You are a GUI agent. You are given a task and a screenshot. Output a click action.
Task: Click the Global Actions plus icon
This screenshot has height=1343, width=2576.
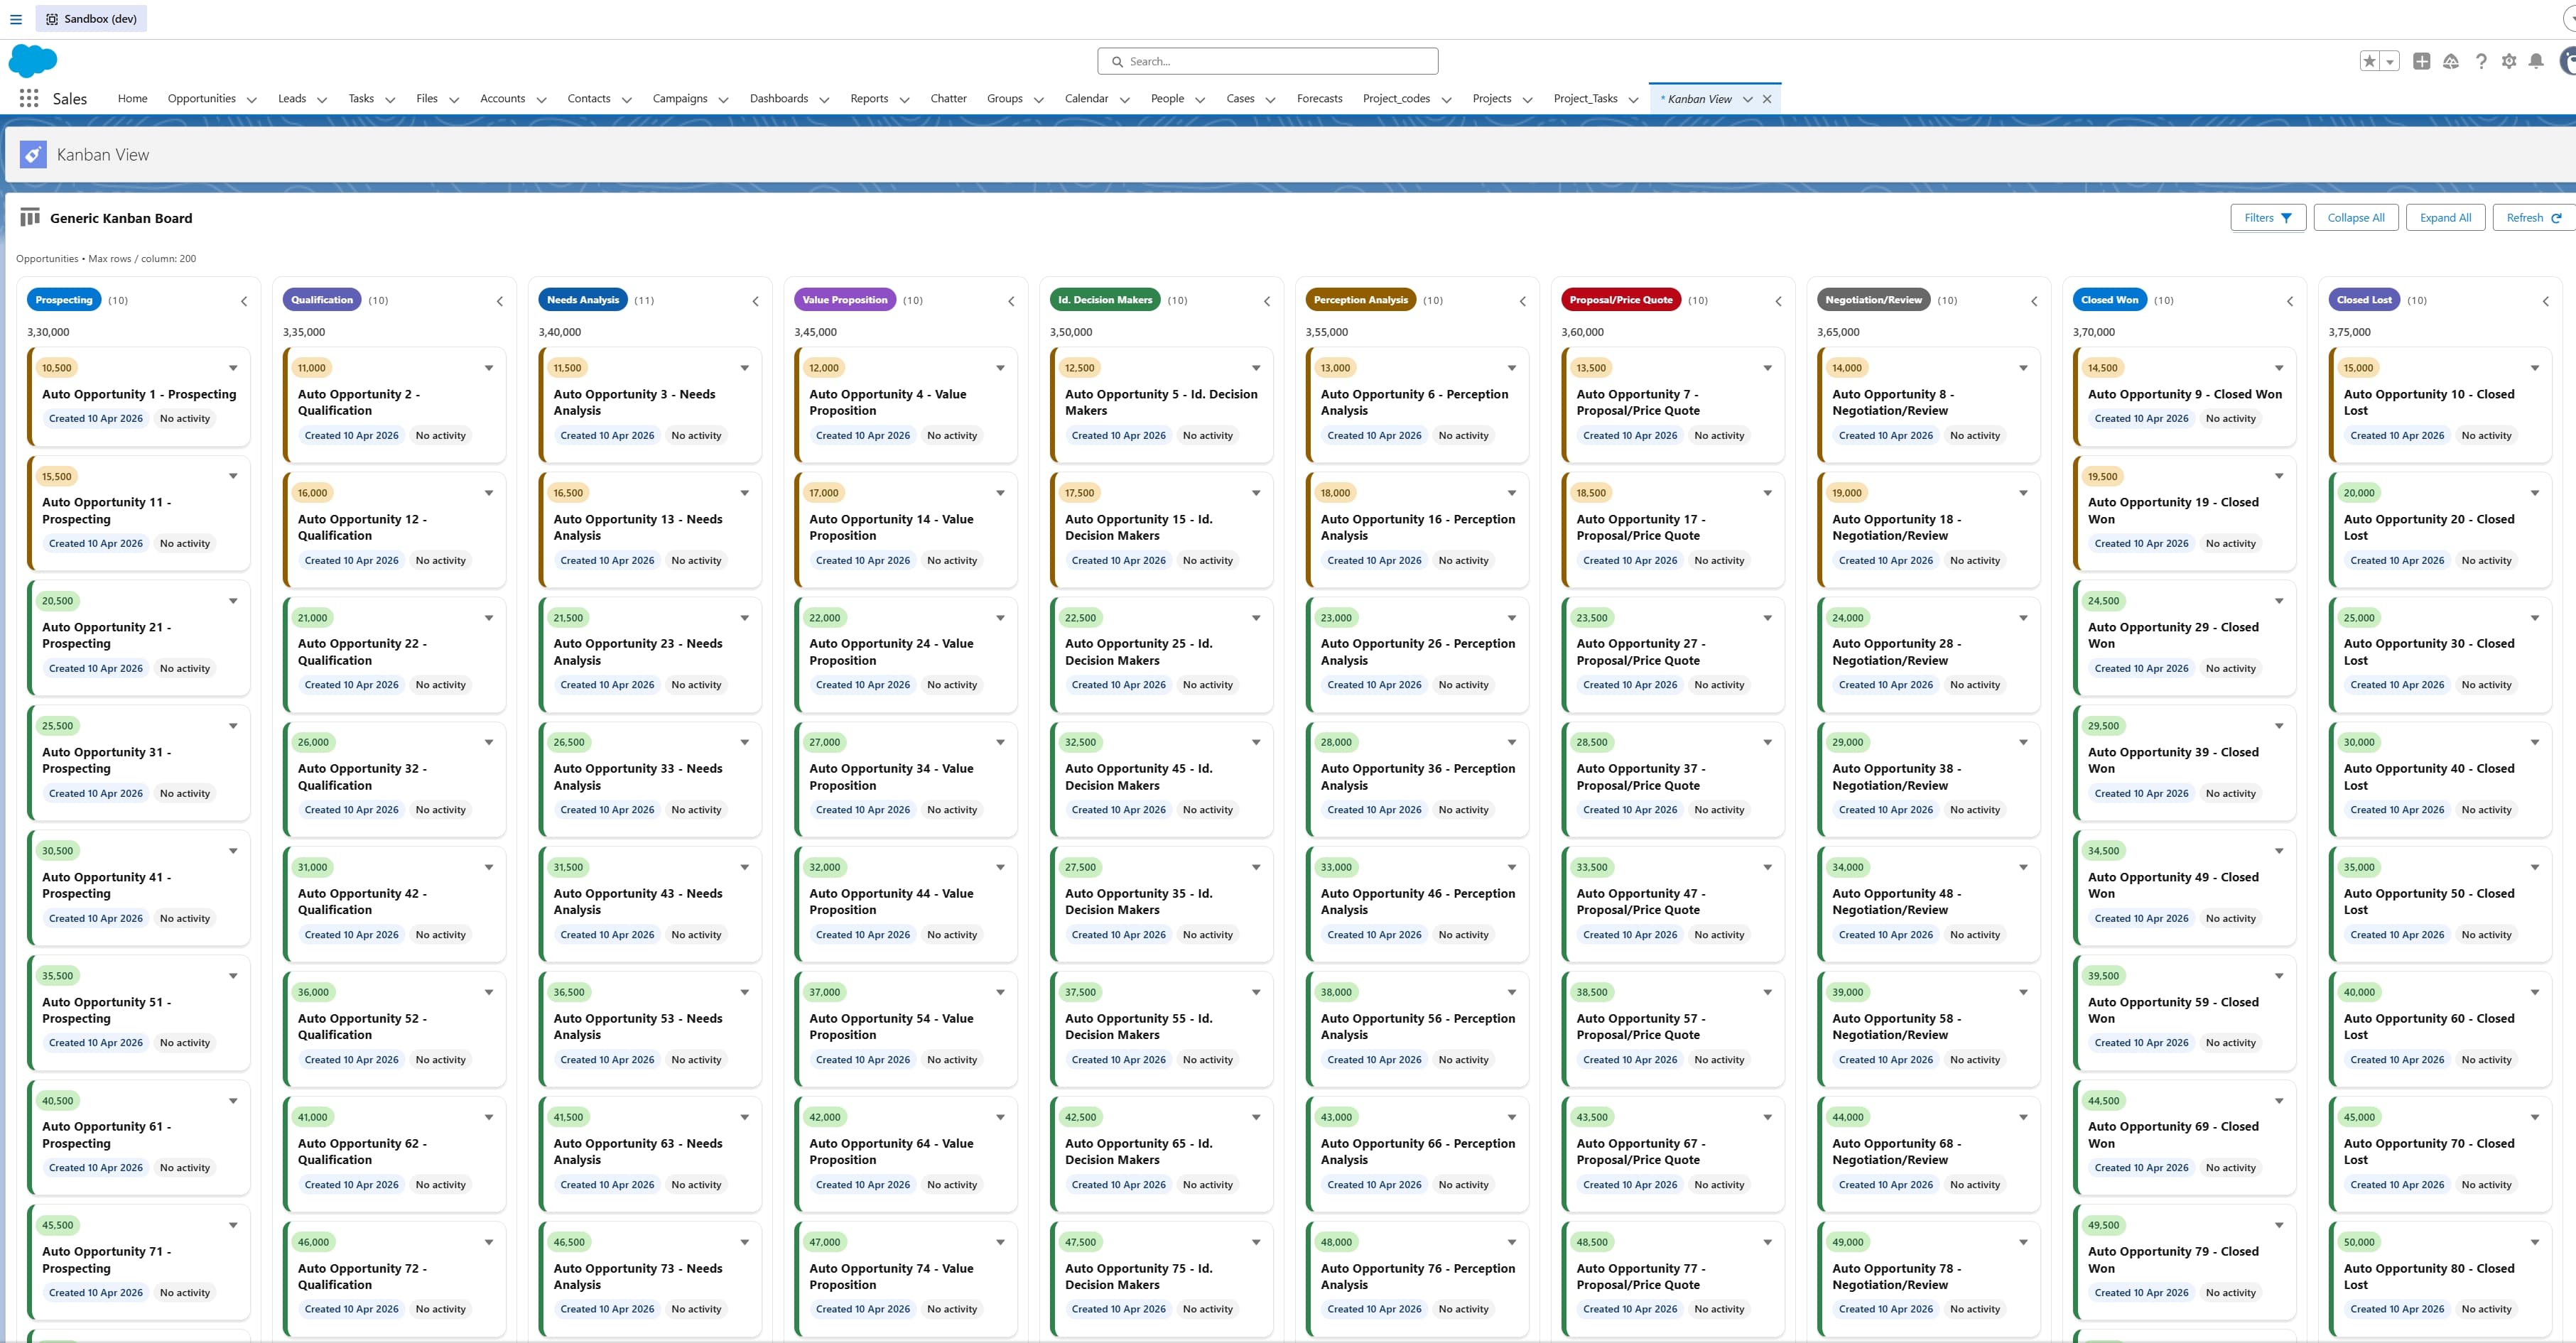[x=2421, y=61]
